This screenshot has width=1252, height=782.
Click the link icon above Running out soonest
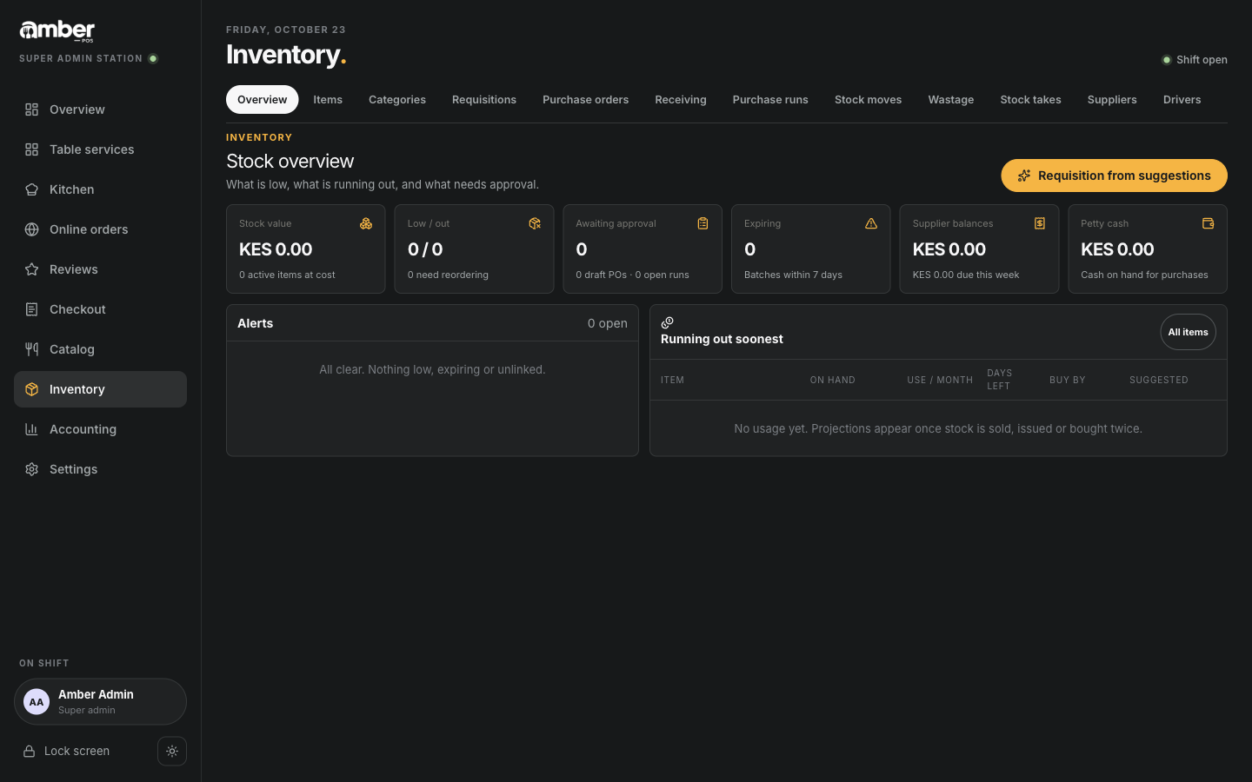(668, 322)
